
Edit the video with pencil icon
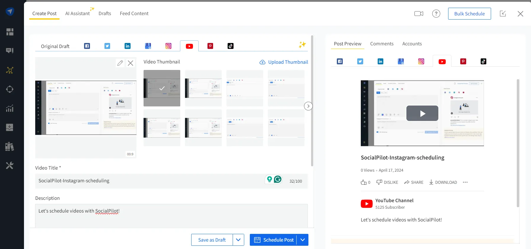pyautogui.click(x=120, y=63)
